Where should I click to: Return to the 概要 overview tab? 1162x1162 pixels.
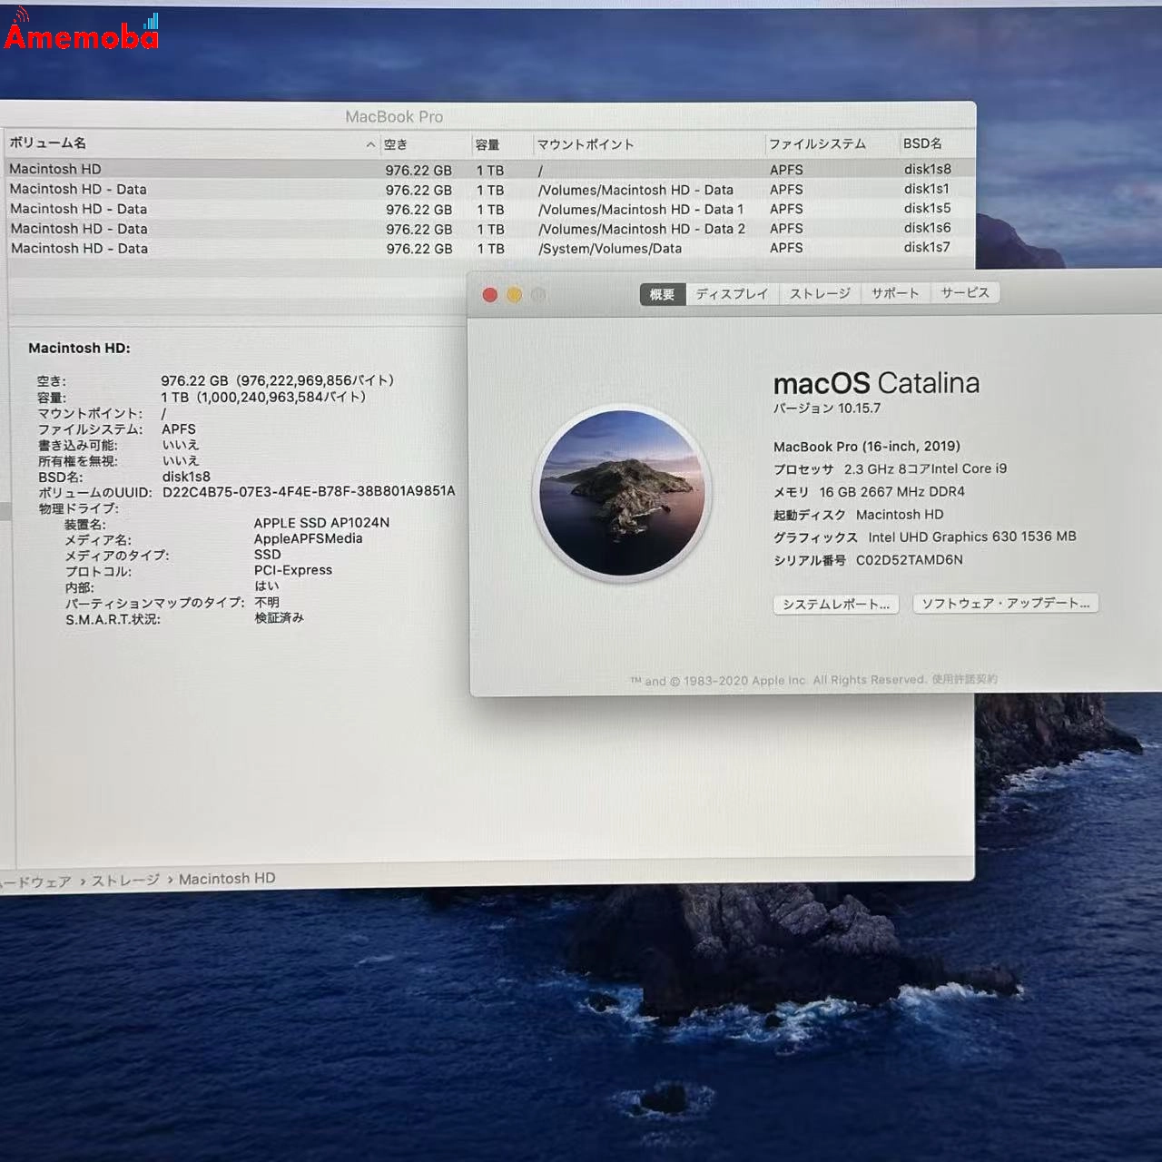pyautogui.click(x=661, y=293)
